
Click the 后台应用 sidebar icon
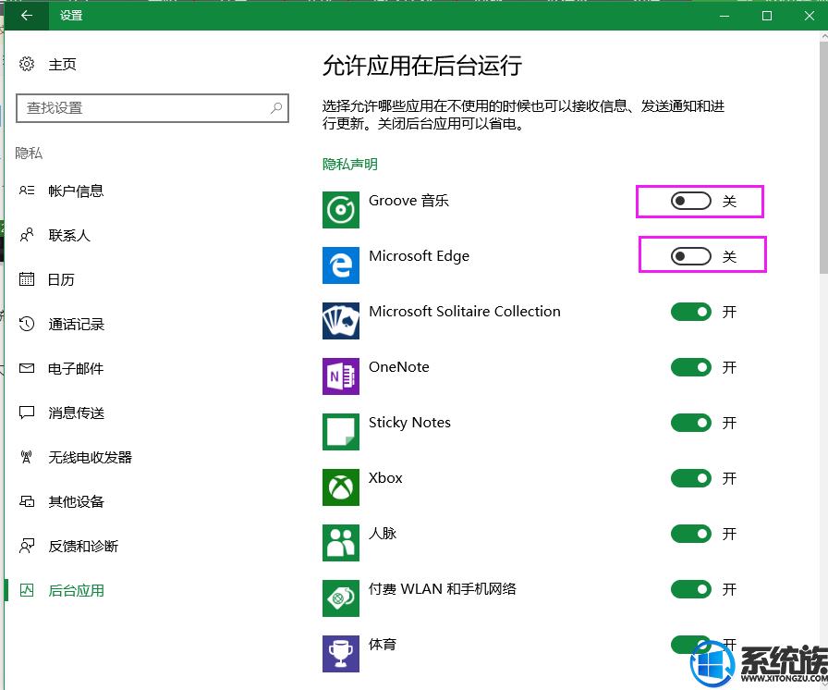pyautogui.click(x=27, y=590)
